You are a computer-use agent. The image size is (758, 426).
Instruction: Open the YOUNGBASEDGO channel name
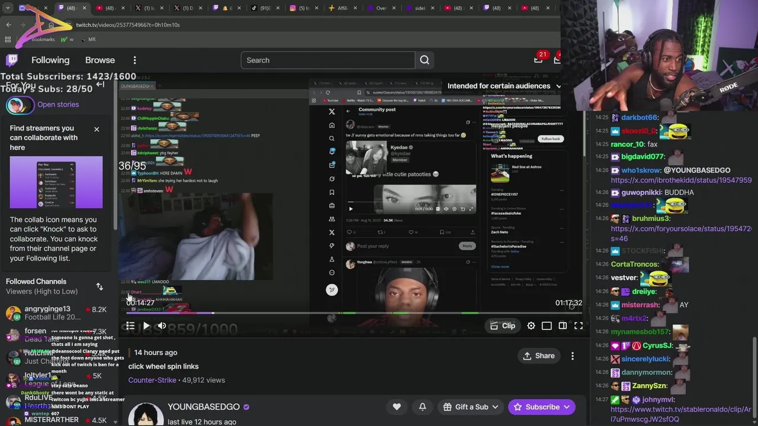coord(203,407)
